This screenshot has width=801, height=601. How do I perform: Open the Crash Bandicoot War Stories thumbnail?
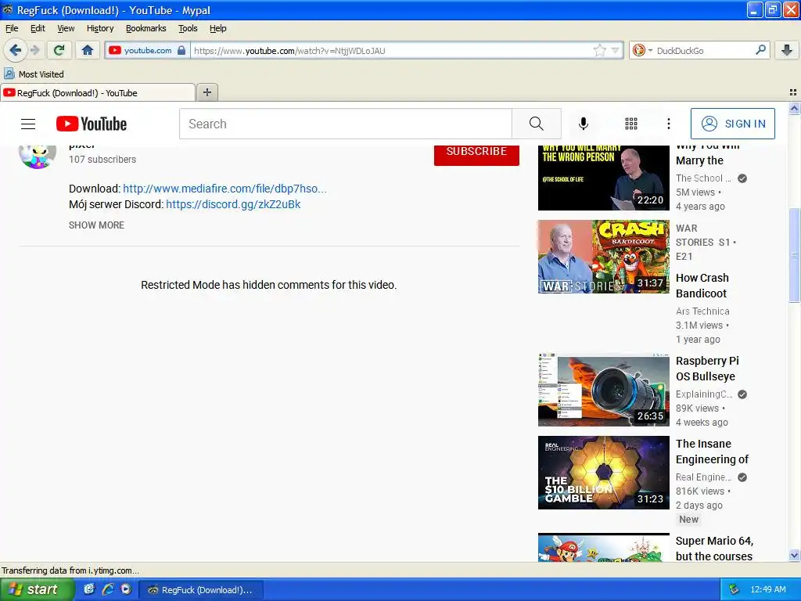tap(603, 257)
